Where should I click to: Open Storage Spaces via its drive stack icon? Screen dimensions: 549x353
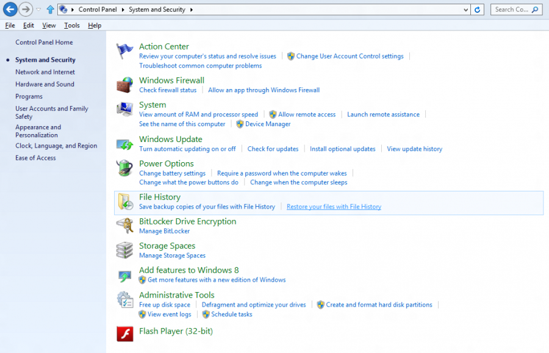[x=124, y=250]
